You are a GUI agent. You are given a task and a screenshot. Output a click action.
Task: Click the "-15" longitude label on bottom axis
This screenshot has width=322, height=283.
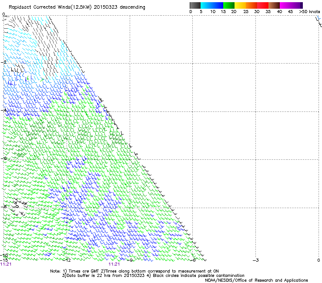(4, 260)
